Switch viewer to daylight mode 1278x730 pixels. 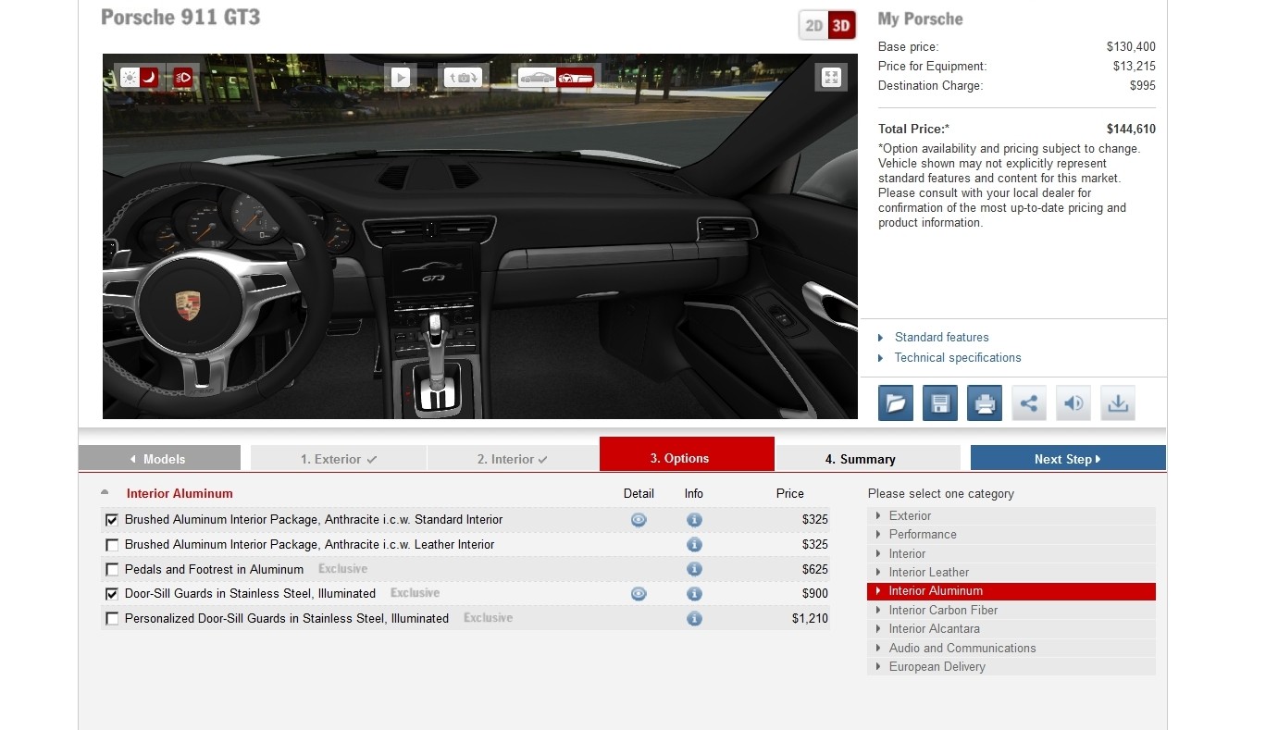(130, 78)
